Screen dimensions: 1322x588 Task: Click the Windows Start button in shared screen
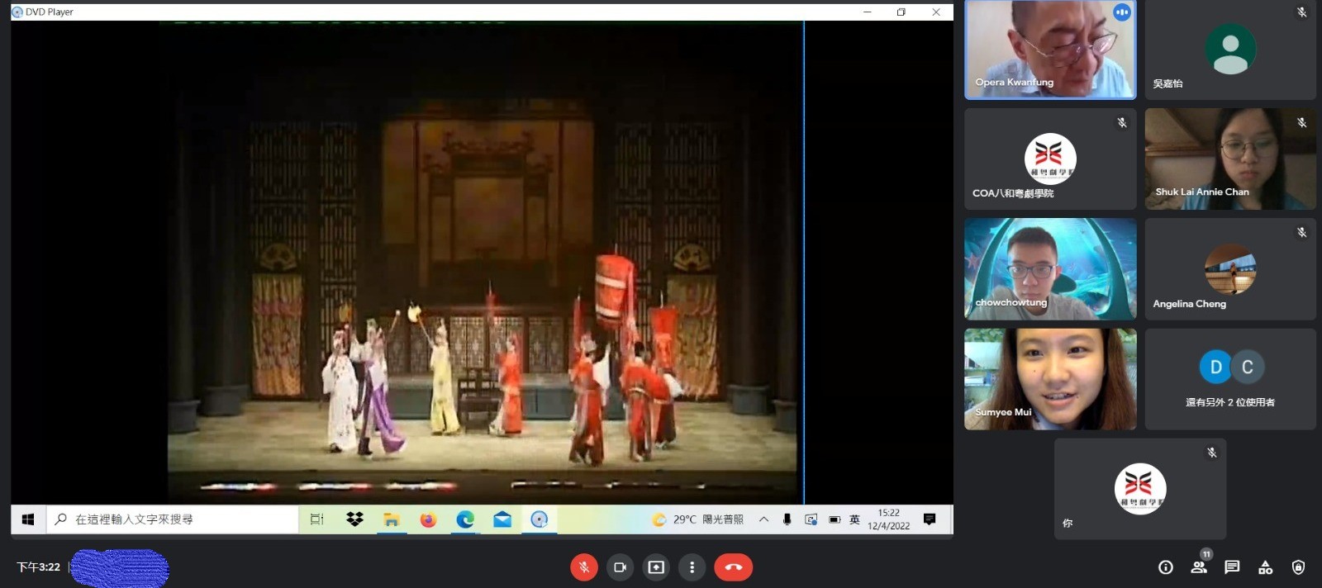click(28, 519)
